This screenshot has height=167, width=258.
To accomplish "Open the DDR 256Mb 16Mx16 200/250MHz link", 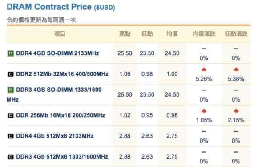I will (x=60, y=115).
